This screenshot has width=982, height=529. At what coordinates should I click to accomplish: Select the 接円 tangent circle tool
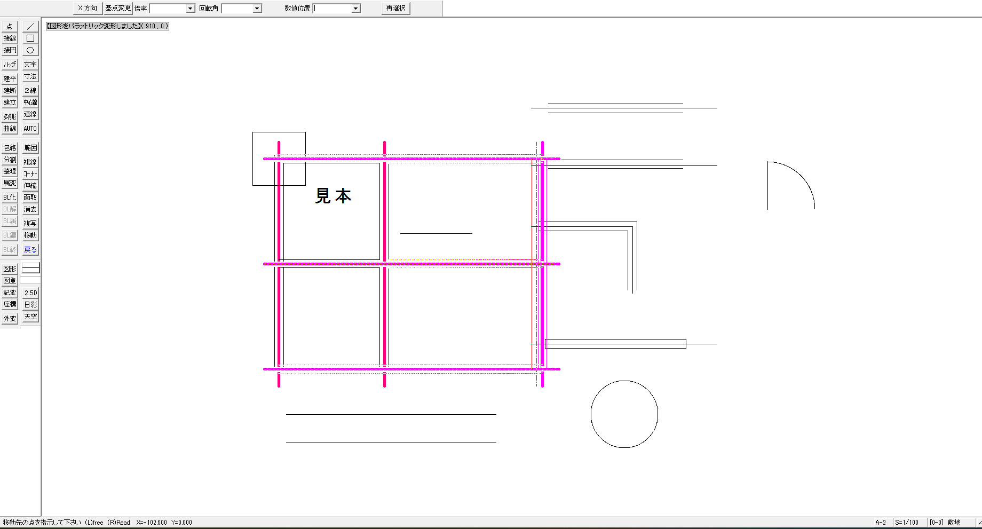coord(10,50)
